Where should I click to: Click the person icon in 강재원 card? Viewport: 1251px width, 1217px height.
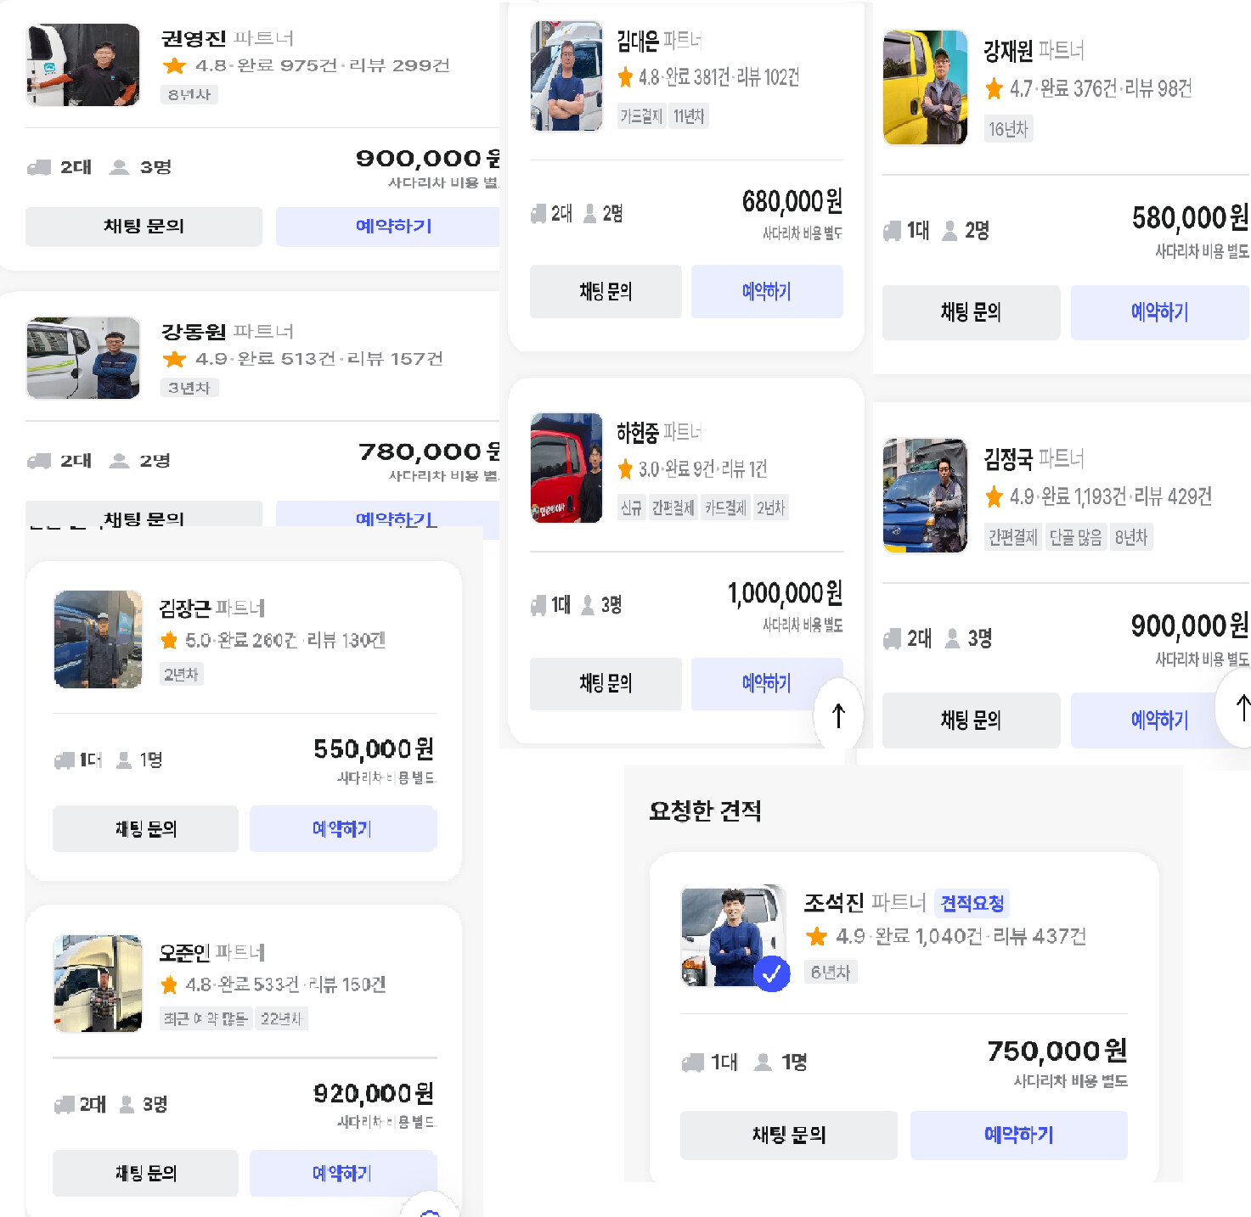click(950, 231)
